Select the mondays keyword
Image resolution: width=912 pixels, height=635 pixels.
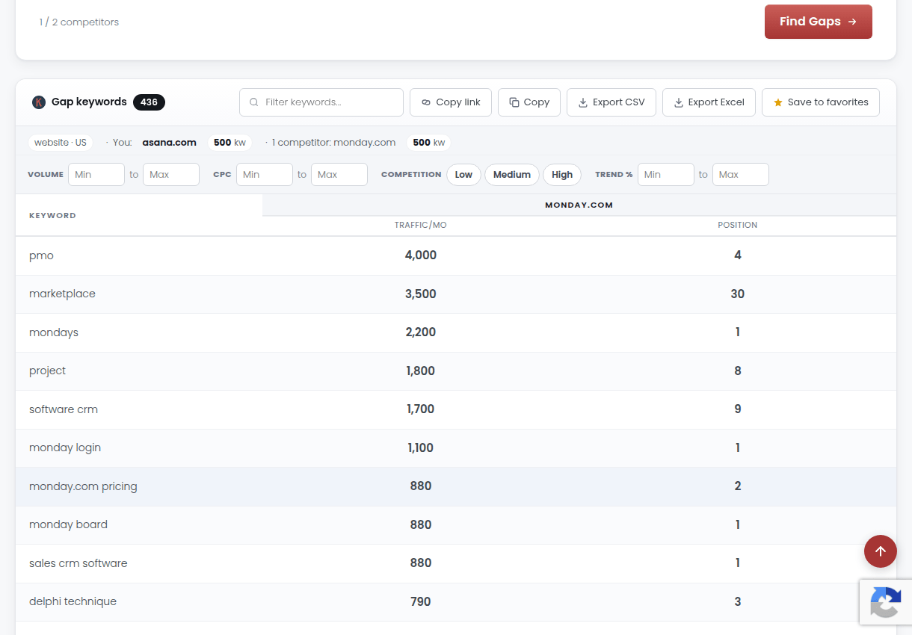pos(54,332)
